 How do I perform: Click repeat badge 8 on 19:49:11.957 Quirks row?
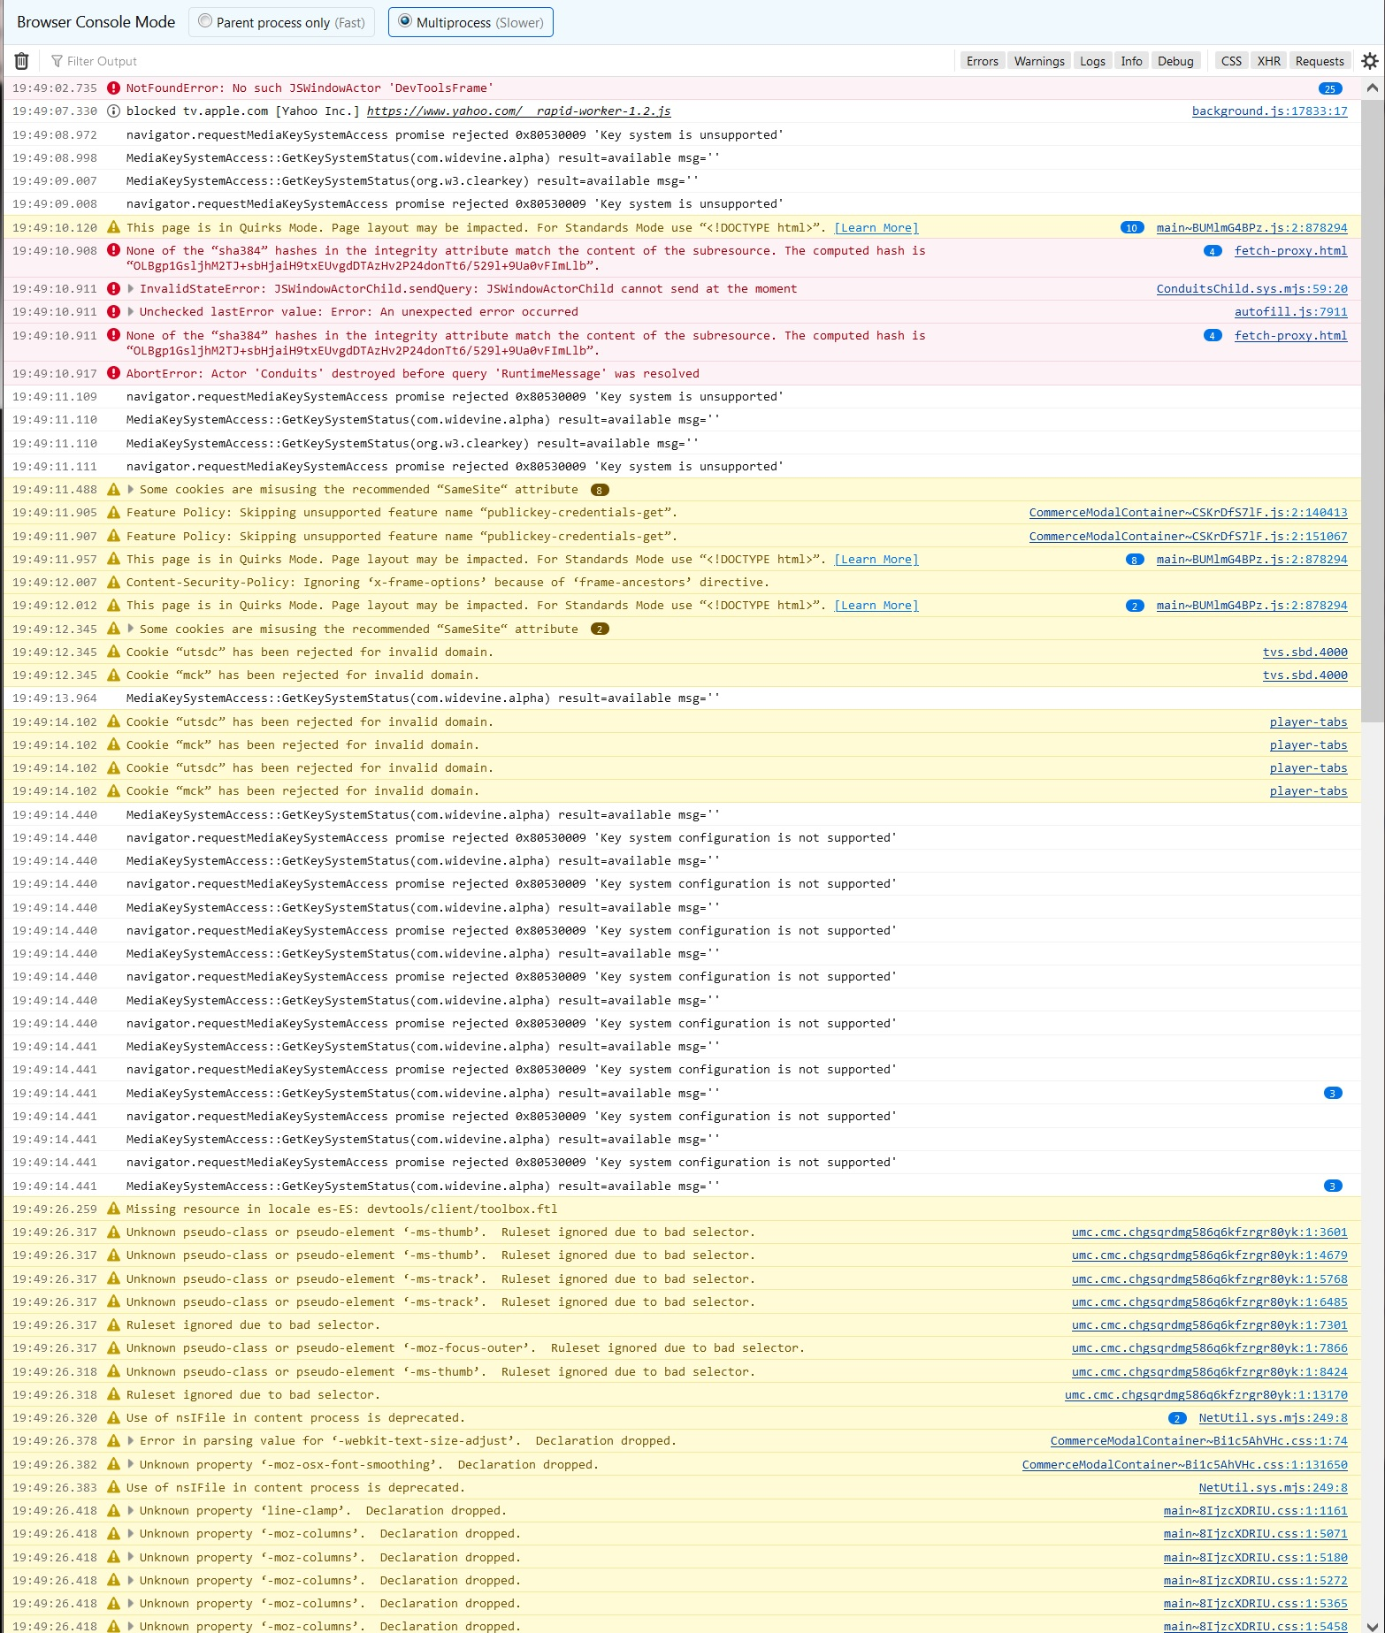pos(1135,560)
